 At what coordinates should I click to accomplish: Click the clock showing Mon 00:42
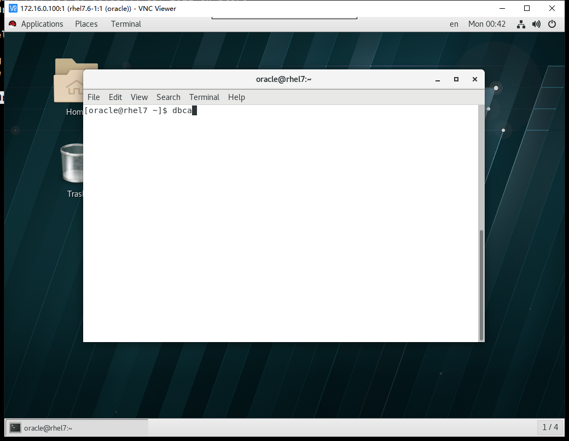(x=486, y=24)
